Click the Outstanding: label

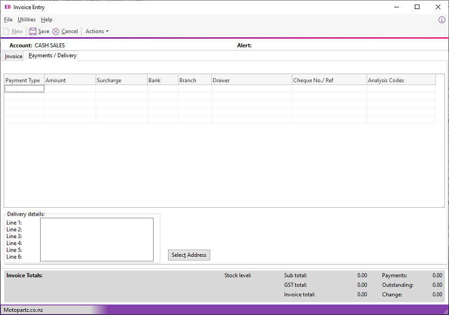coord(398,285)
